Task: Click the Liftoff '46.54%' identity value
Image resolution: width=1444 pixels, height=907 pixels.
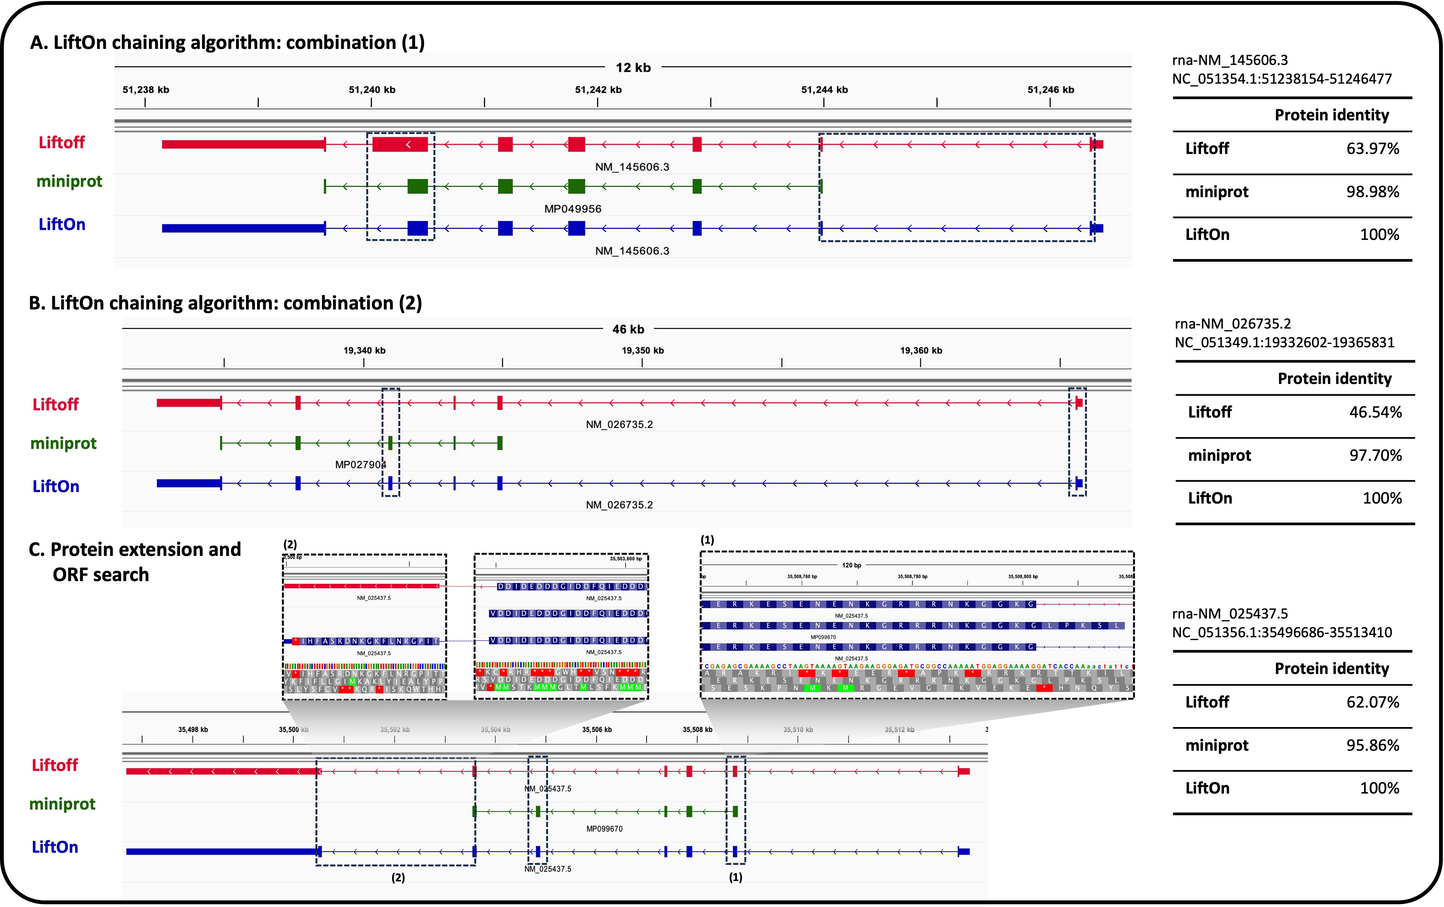Action: point(1376,413)
